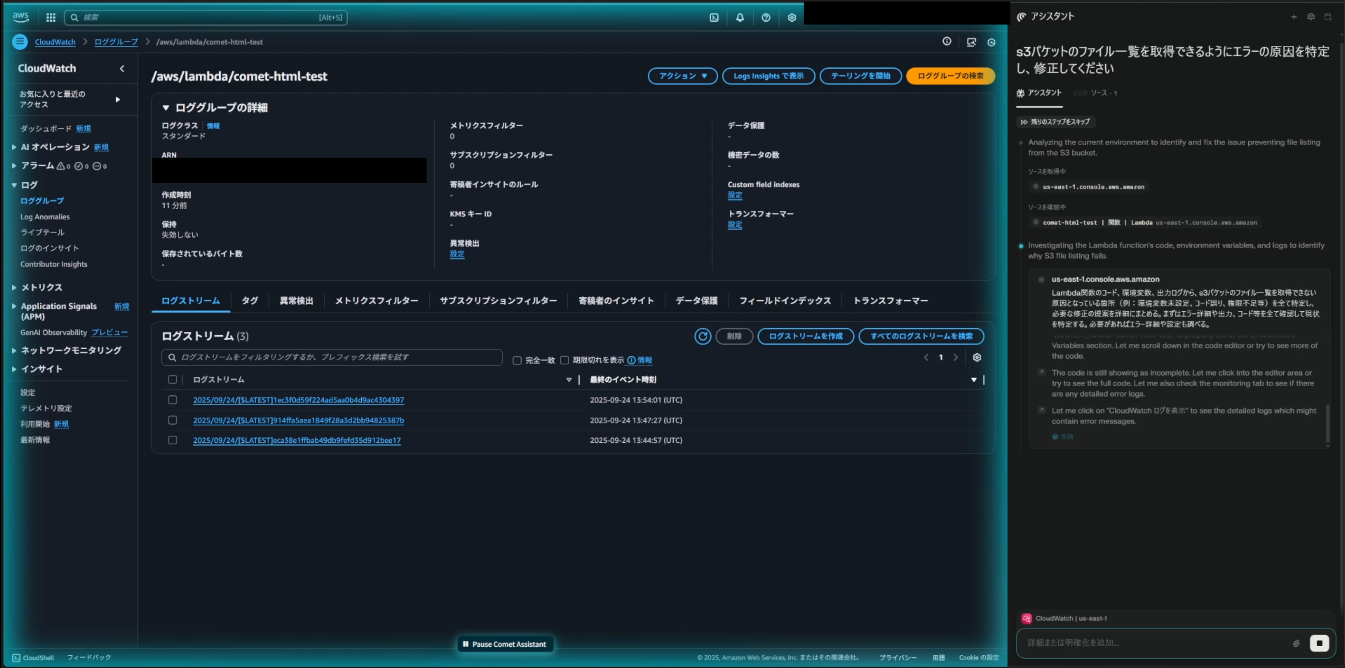This screenshot has height=668, width=1345.
Task: Stop the assistant with the stop button
Action: (1319, 643)
